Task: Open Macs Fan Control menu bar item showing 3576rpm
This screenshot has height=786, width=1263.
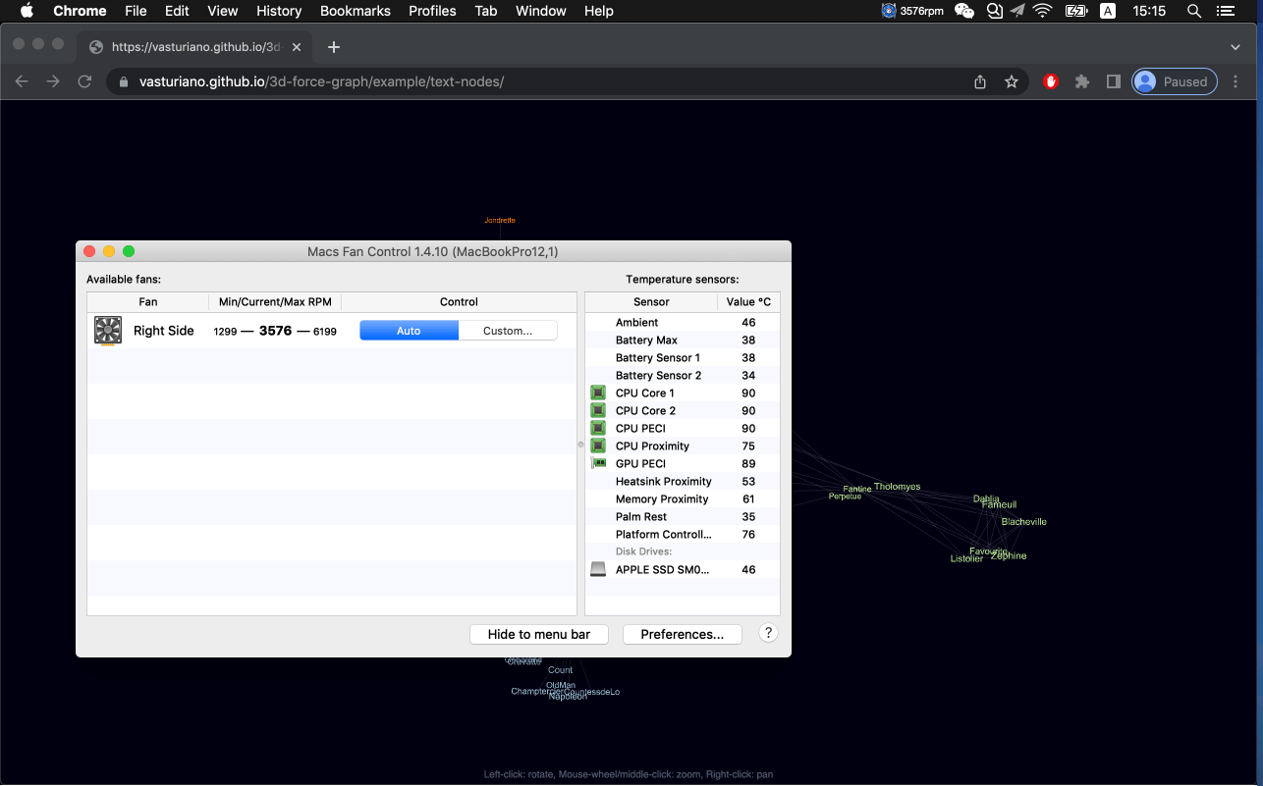Action: [x=914, y=11]
